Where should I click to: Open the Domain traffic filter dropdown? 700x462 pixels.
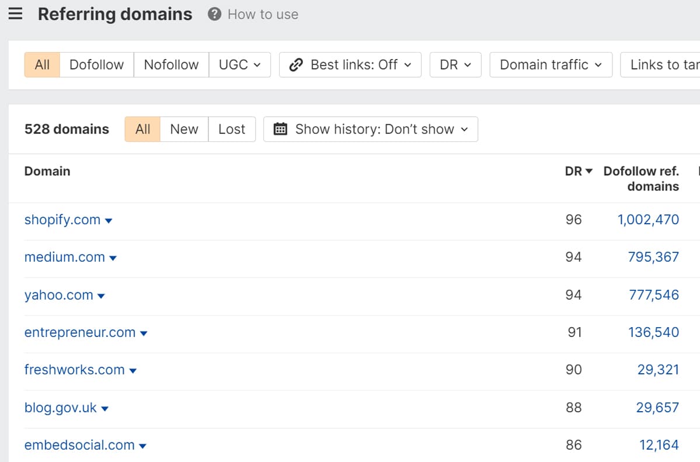(549, 65)
